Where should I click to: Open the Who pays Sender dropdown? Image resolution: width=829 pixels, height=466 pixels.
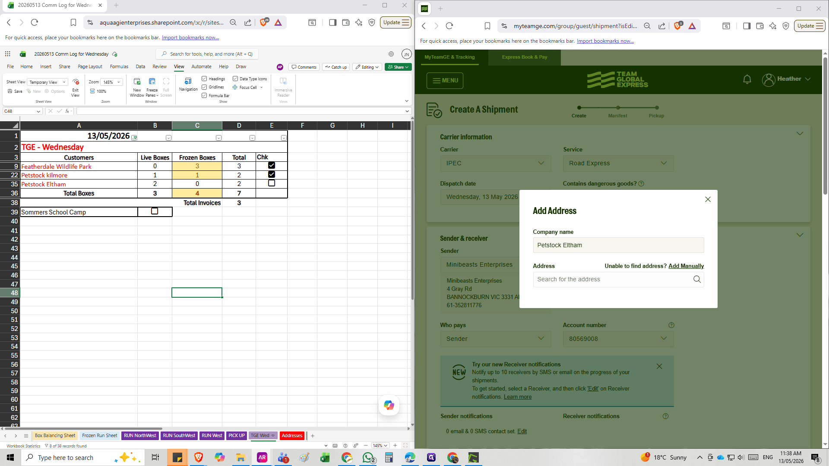click(495, 339)
